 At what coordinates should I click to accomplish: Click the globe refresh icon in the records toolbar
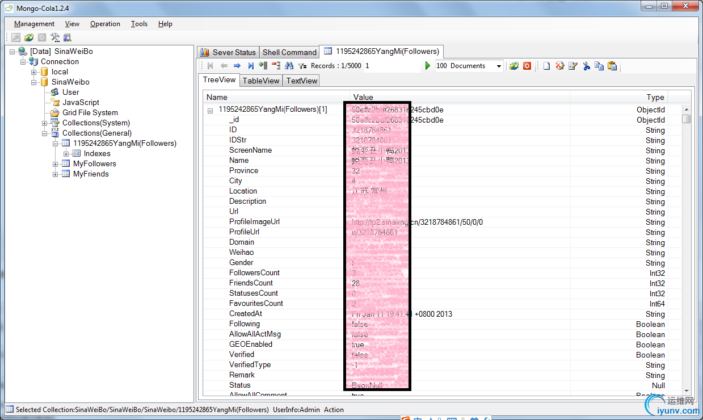(514, 66)
